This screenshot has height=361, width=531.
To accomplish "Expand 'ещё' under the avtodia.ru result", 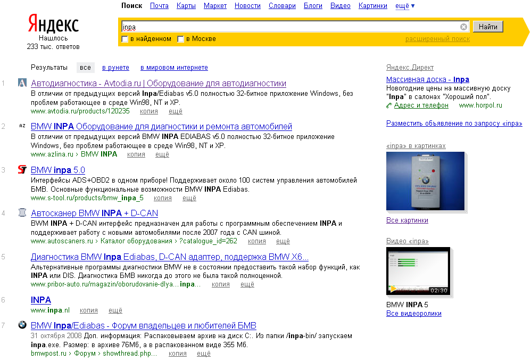I will pos(176,111).
